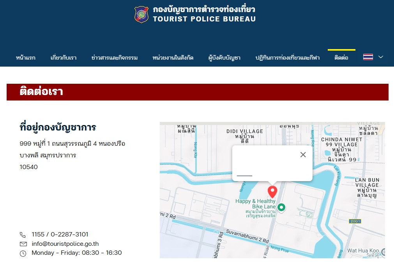Click the info@touristpolice.go.th email address
The width and height of the screenshot is (394, 268).
[x=65, y=244]
